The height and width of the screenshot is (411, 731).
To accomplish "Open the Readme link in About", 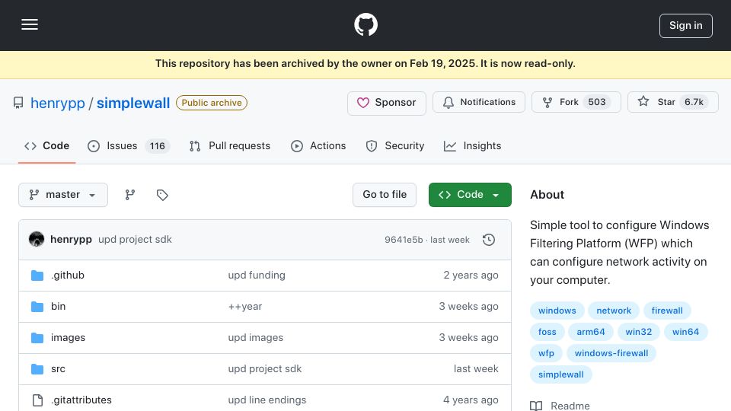I will coord(560,406).
